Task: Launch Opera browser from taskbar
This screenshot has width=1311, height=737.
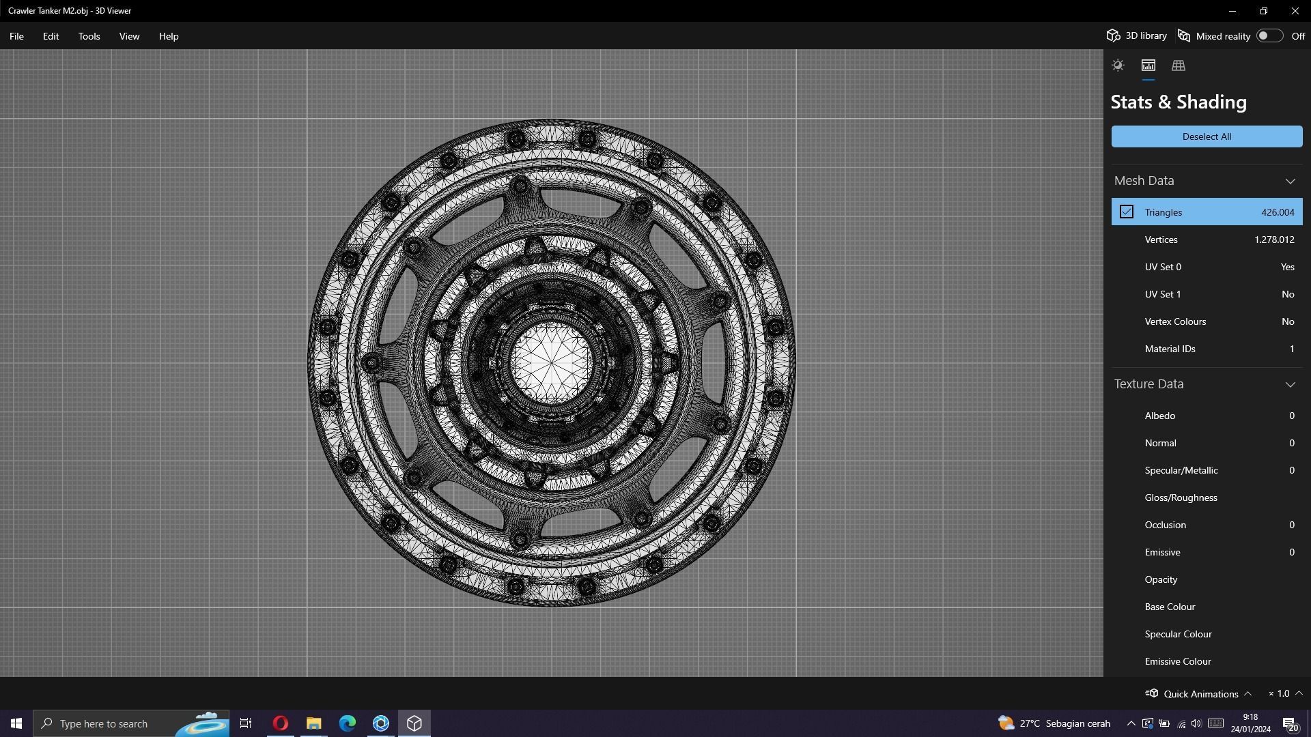Action: [280, 723]
